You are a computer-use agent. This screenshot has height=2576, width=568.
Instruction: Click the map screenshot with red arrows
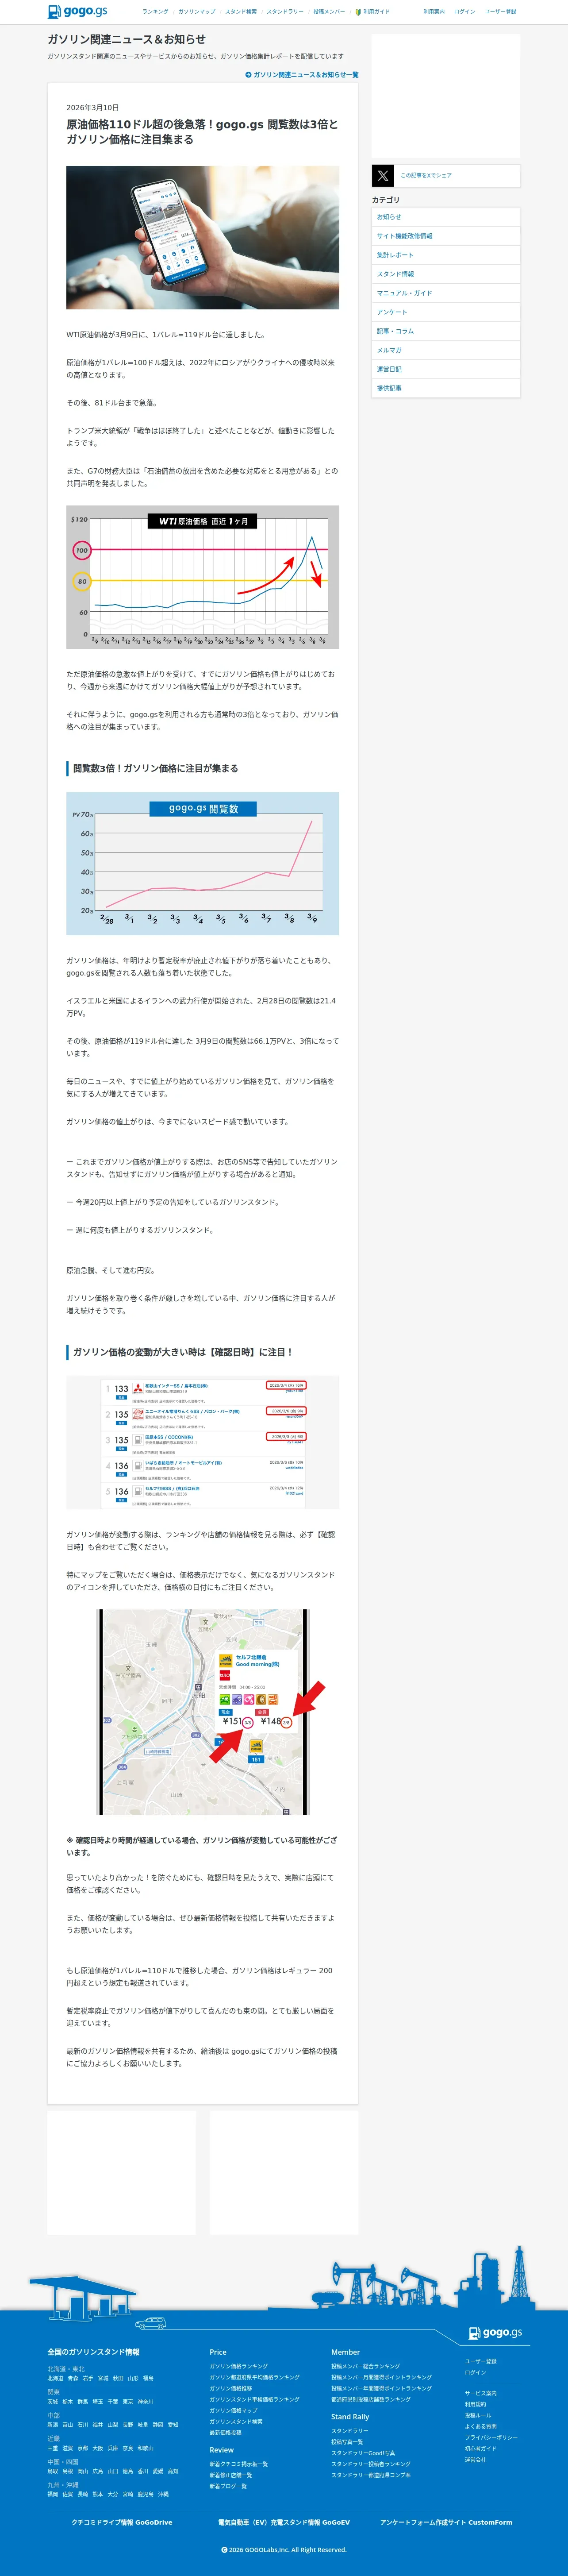point(203,1712)
